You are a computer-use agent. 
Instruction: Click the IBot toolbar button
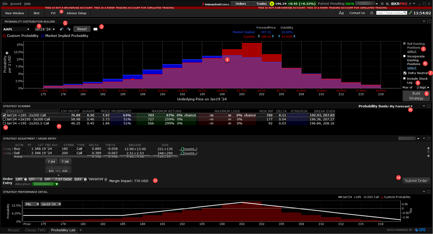click(36, 13)
